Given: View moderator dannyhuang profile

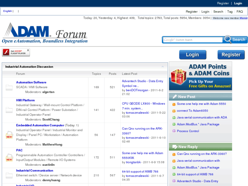Looking at the screenshot, I should pos(51,180).
